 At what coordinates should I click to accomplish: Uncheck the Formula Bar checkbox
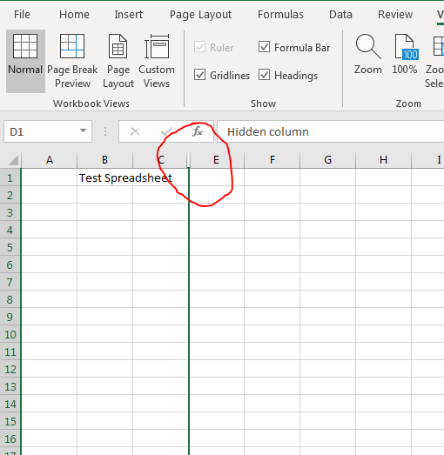coord(265,47)
